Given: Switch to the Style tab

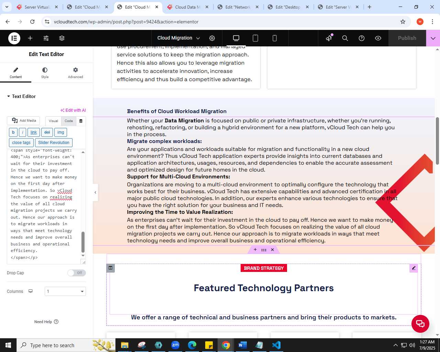Looking at the screenshot, I should [45, 73].
